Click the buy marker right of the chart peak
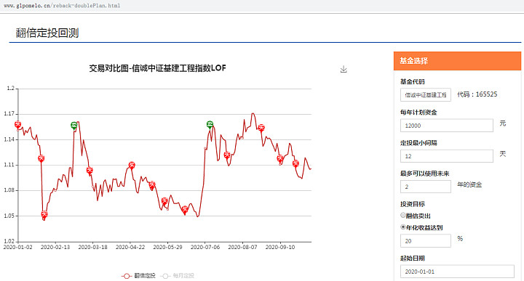 (x=261, y=127)
